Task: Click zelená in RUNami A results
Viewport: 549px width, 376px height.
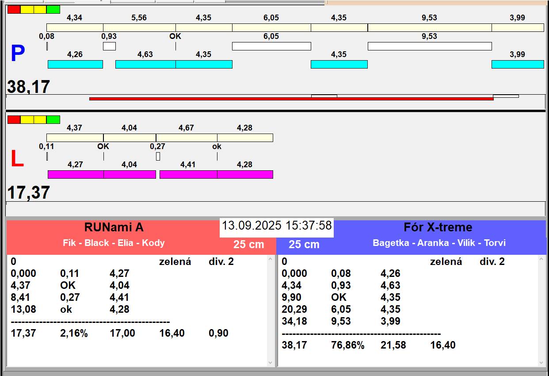Action: point(175,261)
